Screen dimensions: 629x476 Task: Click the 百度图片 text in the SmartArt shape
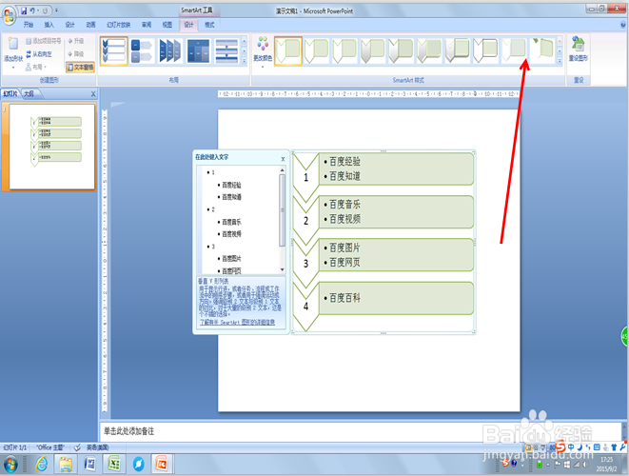[x=344, y=248]
